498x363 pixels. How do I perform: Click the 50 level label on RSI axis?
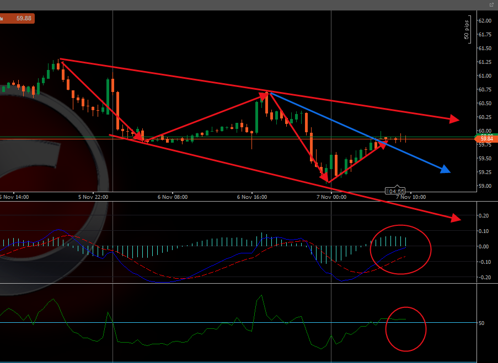click(481, 323)
